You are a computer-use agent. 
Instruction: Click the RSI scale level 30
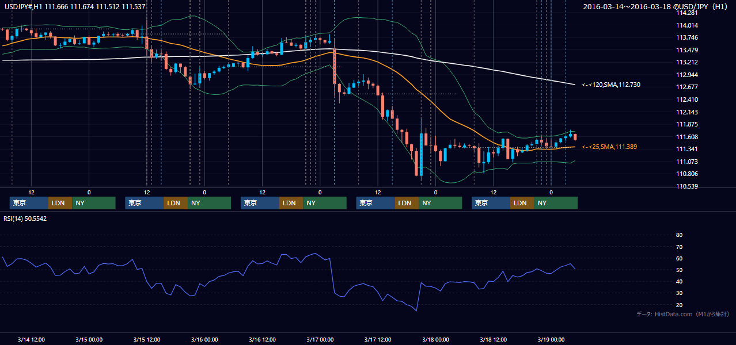pos(679,293)
